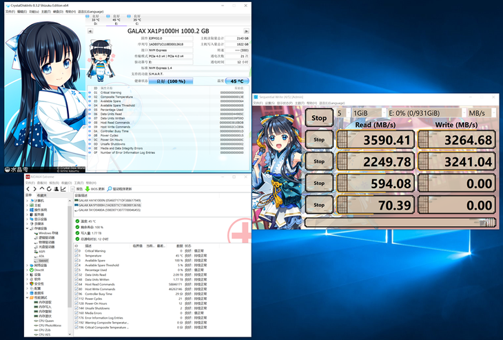Toggle Power Cycles checkbox in AIDA64
Image resolution: width=503 pixels, height=340 pixels.
tap(76, 299)
